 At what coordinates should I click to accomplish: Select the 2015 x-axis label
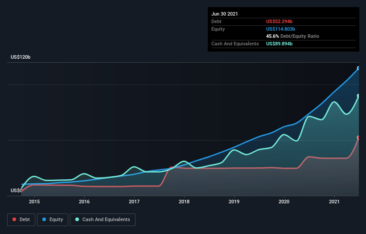[34, 202]
